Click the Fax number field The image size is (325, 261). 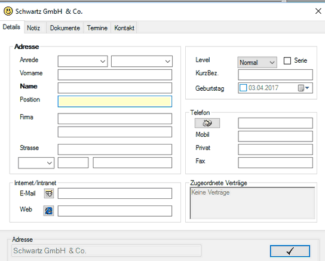(275, 162)
